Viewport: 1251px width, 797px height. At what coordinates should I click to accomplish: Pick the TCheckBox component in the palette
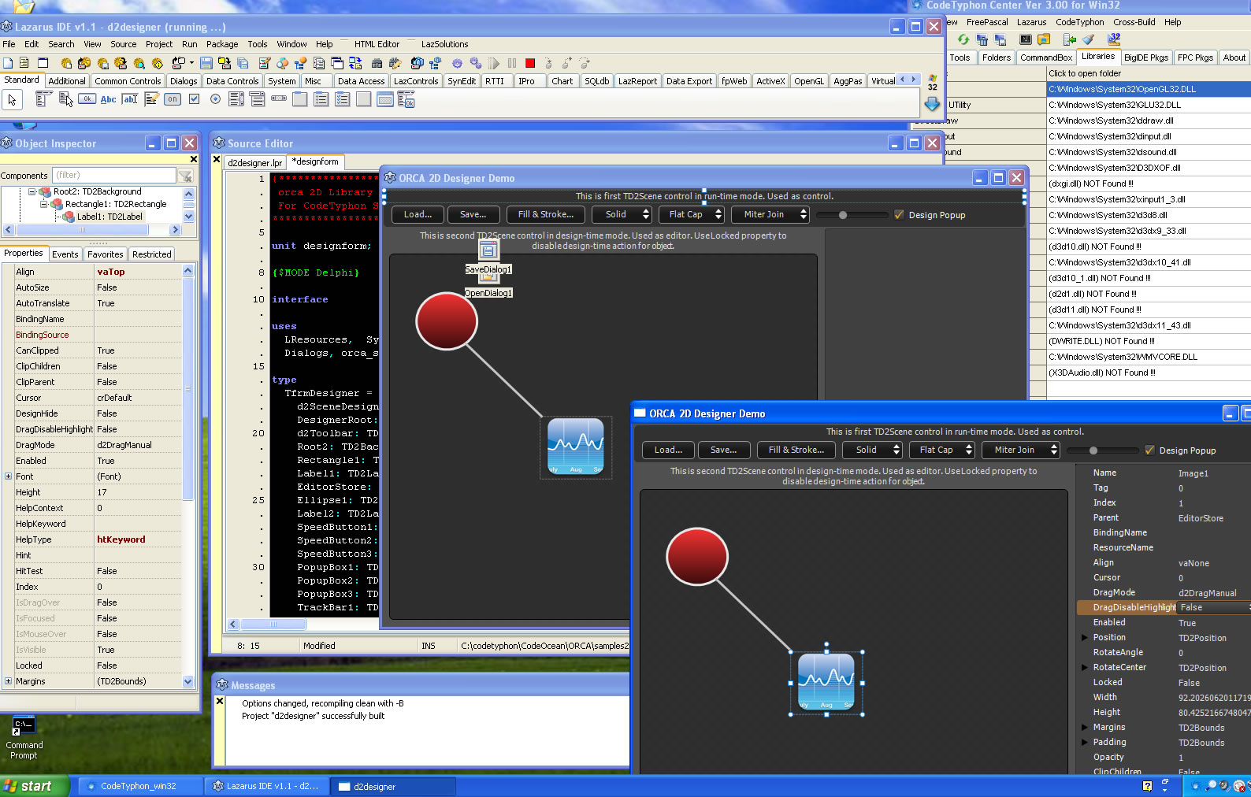coord(194,99)
